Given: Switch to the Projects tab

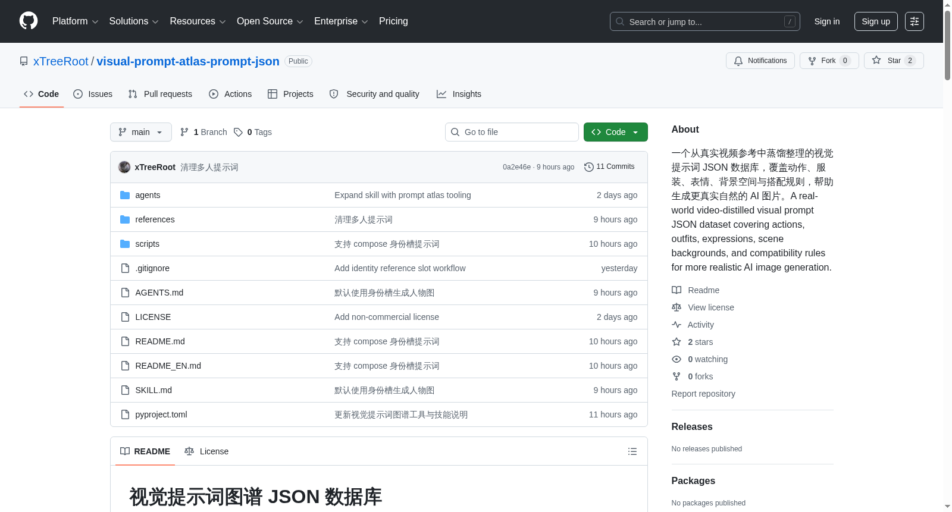Looking at the screenshot, I should coord(290,94).
